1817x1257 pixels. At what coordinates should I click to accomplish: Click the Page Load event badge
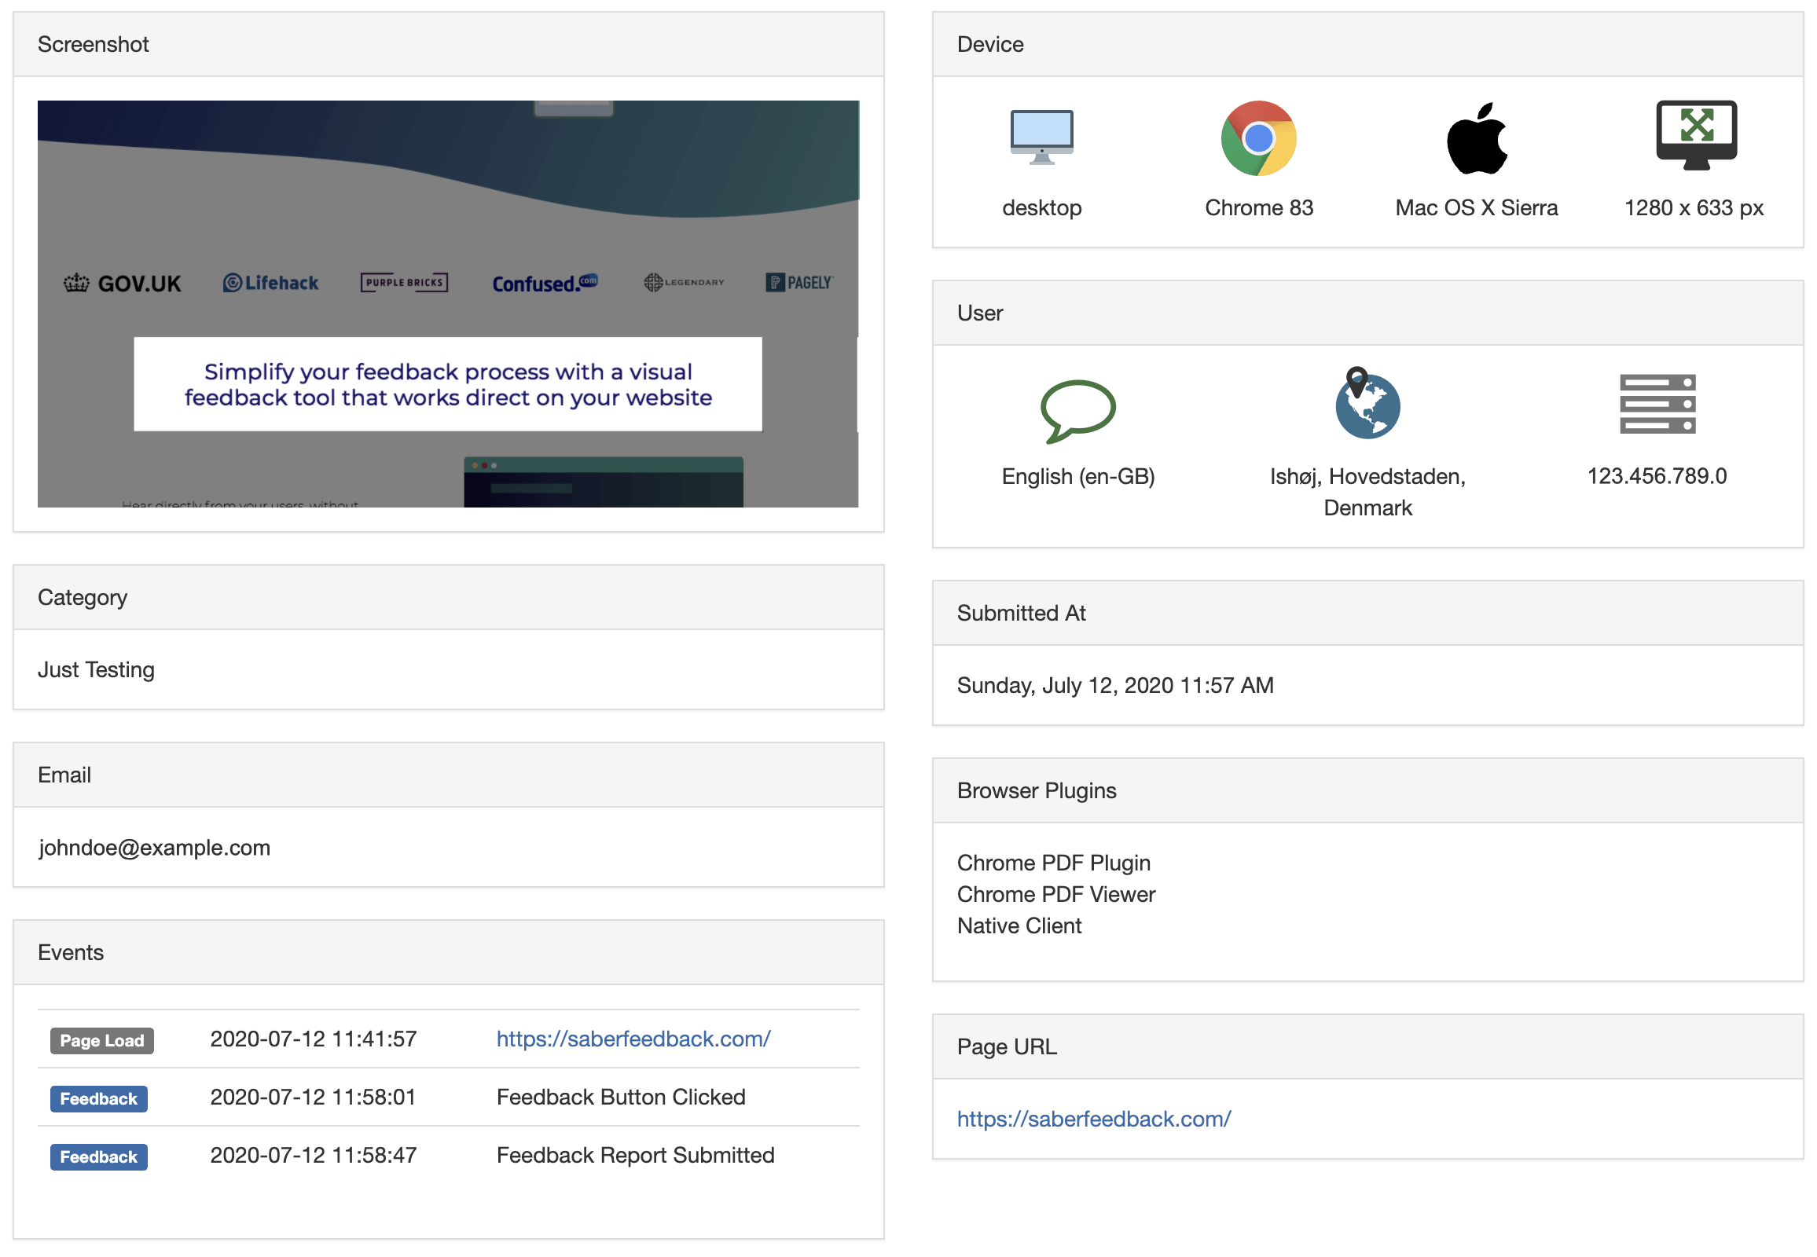click(x=101, y=1040)
